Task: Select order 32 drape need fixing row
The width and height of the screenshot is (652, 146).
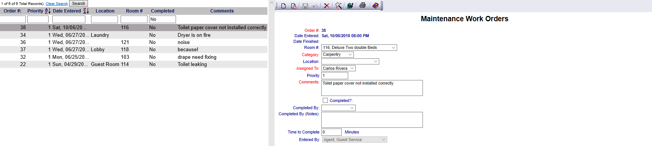Action: [134, 57]
